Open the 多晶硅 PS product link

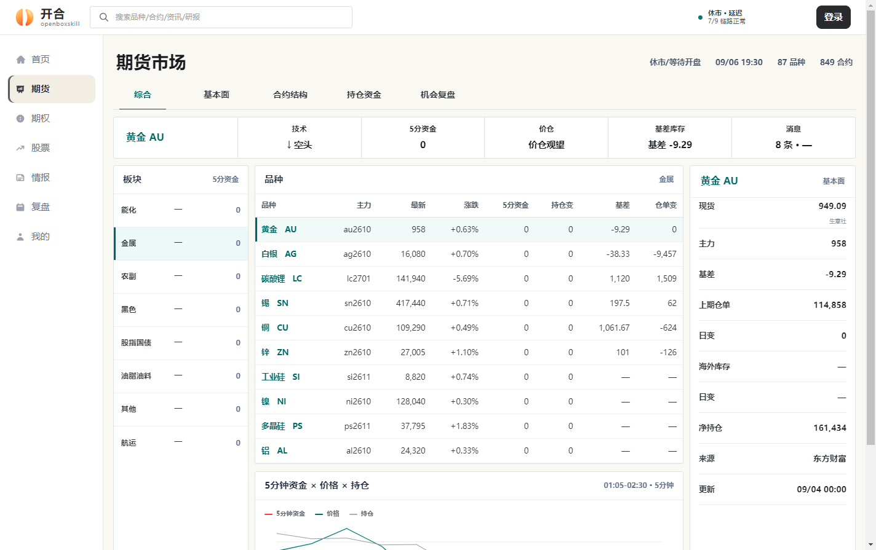(x=282, y=426)
